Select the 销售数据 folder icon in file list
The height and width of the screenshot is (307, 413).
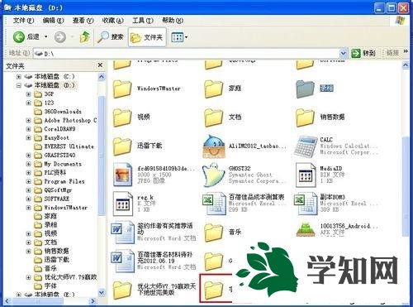(305, 118)
